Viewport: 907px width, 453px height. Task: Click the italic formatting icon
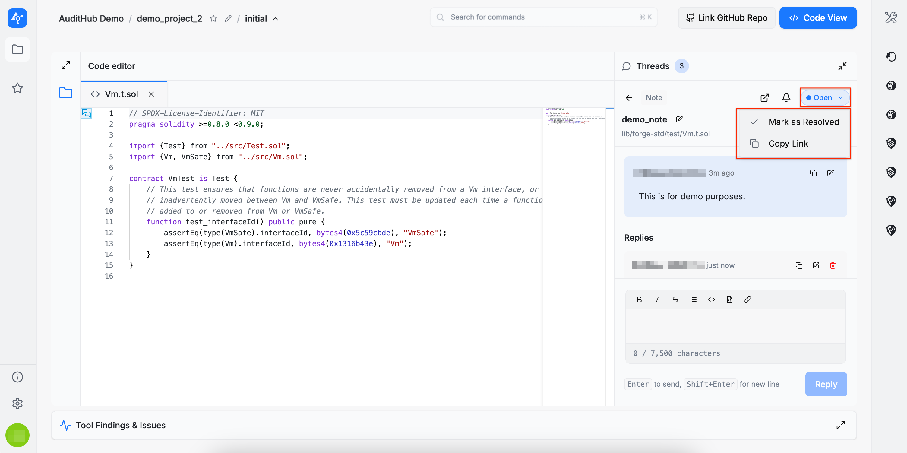tap(657, 299)
